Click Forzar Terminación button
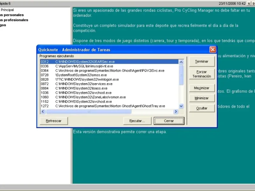 (x=202, y=74)
